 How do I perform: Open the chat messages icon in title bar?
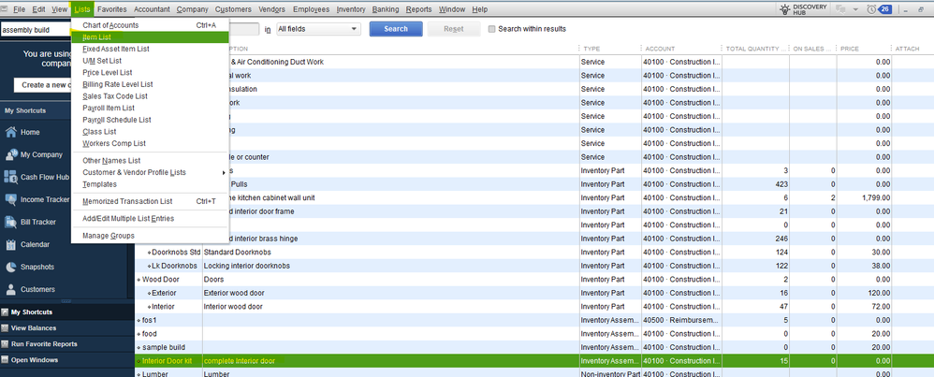pos(841,9)
